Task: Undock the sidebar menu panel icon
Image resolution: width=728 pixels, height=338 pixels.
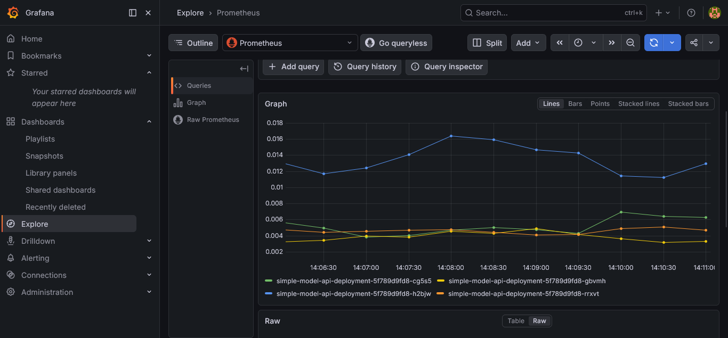Action: 133,13
